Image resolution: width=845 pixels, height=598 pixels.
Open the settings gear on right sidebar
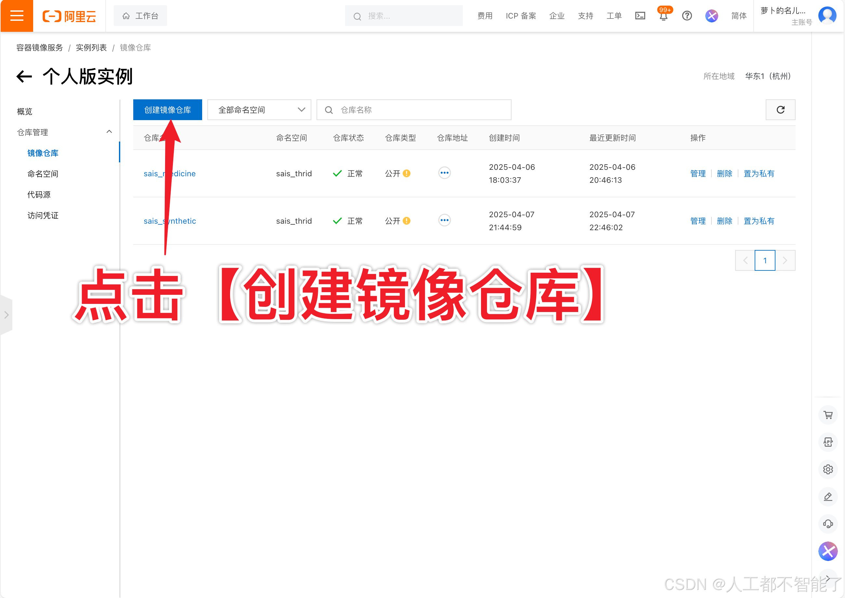pyautogui.click(x=828, y=469)
